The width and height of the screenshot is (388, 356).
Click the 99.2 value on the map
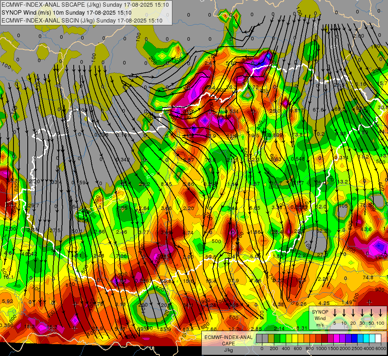pos(361,108)
